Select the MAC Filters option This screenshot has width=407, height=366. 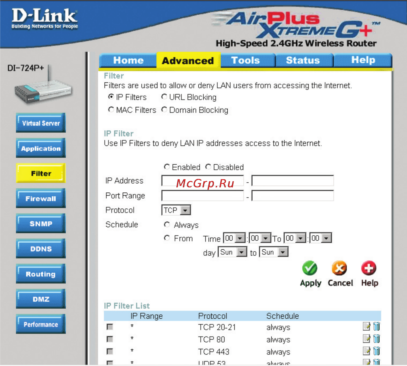coord(111,109)
